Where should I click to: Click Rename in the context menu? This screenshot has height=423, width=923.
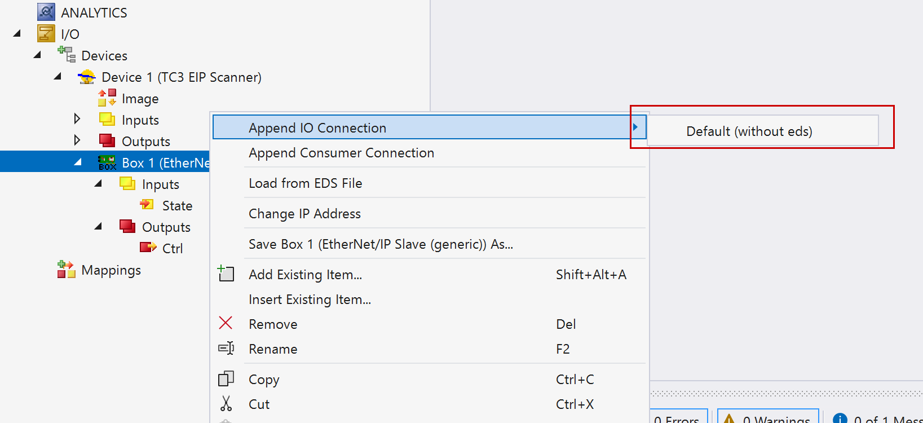273,349
